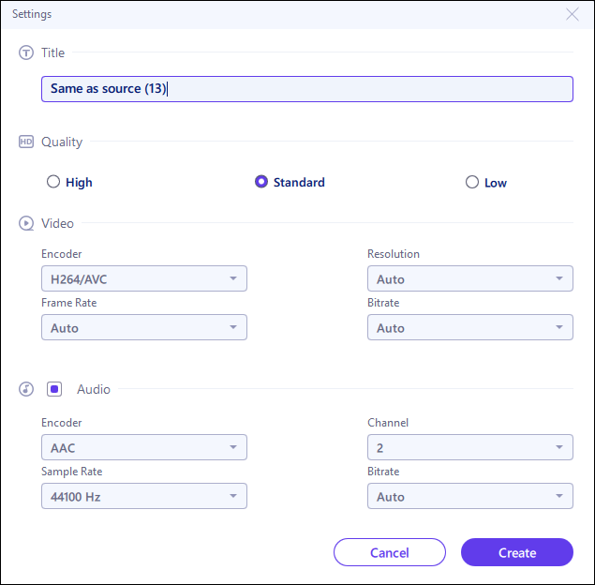Click the Audio section music note icon
The image size is (595, 585).
26,389
